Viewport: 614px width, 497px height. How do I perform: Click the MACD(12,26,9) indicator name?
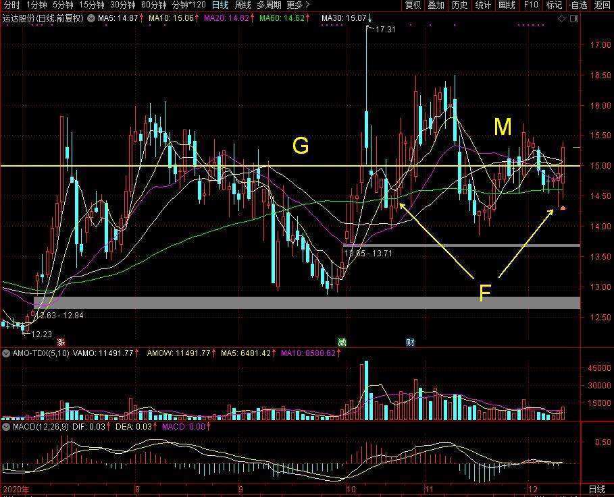point(41,427)
